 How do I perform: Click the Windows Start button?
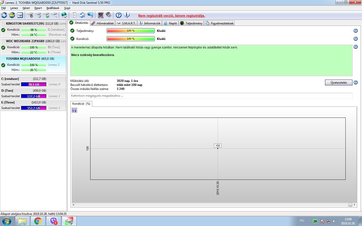coord(7,221)
